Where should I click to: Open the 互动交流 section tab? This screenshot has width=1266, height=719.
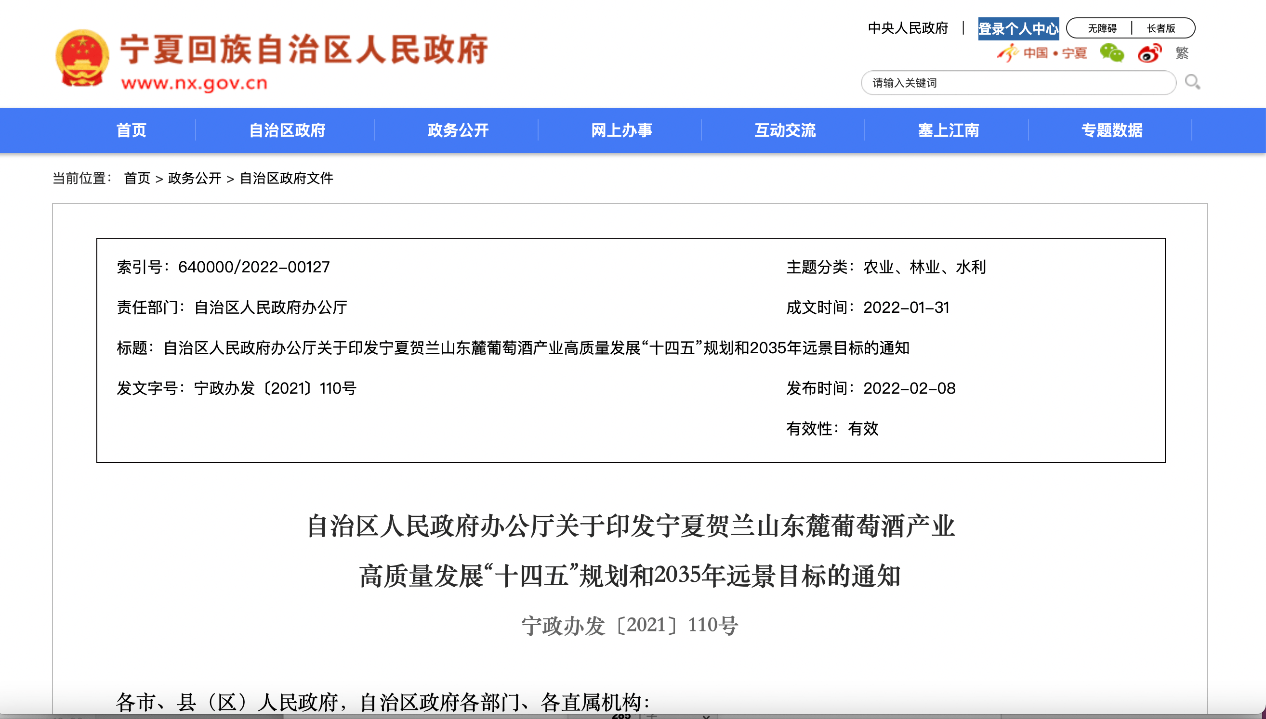click(x=785, y=130)
